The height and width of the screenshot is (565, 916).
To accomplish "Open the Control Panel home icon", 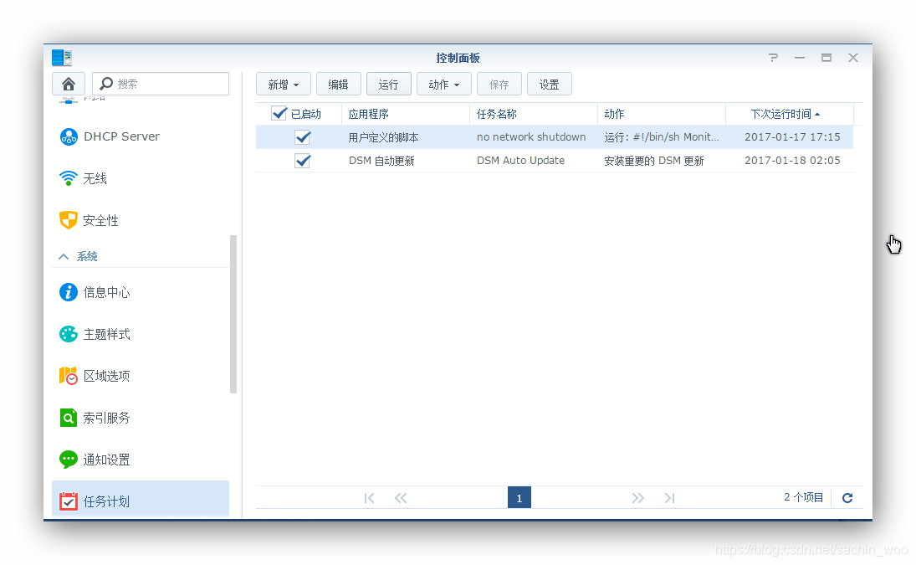I will click(69, 85).
